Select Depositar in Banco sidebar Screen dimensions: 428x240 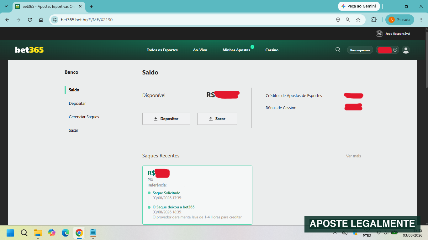click(x=77, y=103)
